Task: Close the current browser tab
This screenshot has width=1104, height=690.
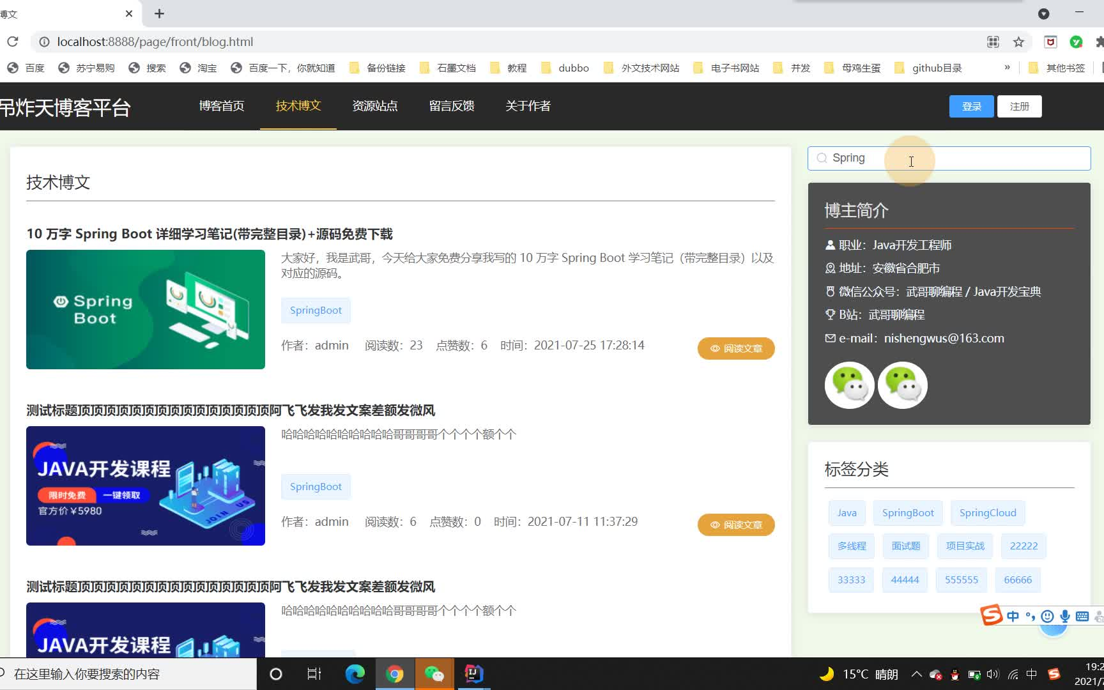Action: [x=129, y=13]
